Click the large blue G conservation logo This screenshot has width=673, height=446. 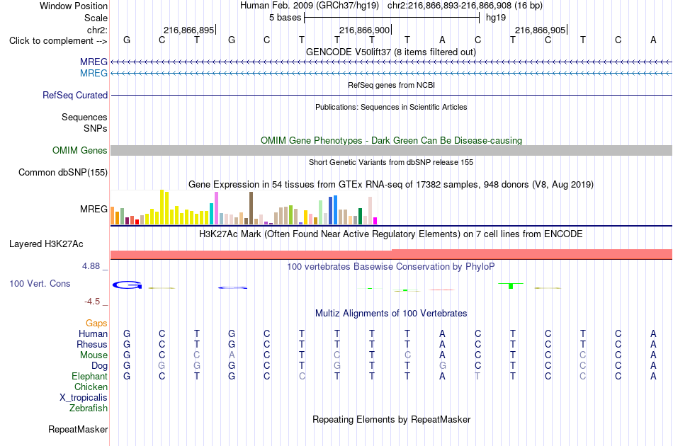pos(127,285)
